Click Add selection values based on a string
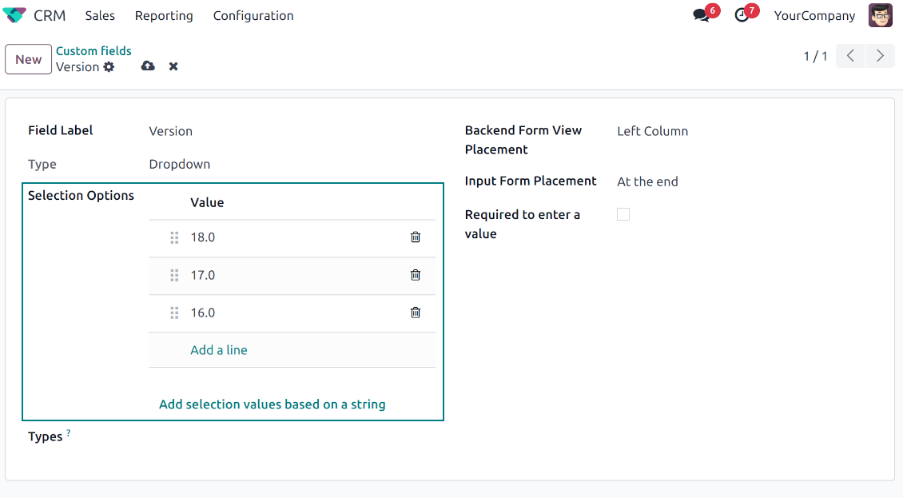The height and width of the screenshot is (498, 903). 272,404
